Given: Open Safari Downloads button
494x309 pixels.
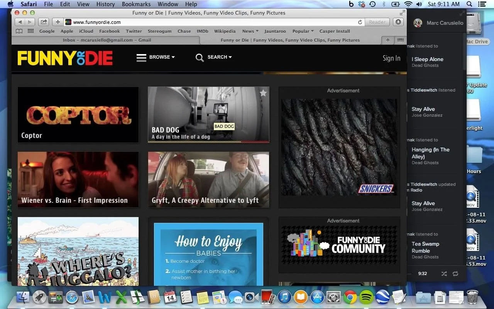Looking at the screenshot, I should [x=398, y=22].
